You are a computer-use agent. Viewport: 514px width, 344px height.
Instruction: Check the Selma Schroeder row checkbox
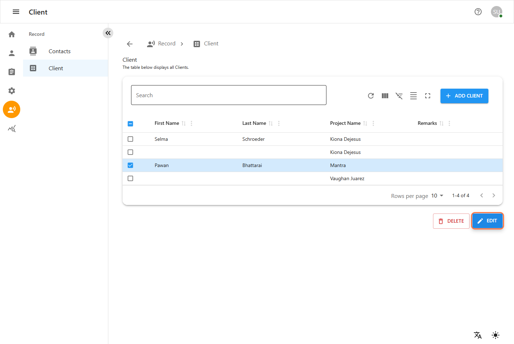point(130,139)
